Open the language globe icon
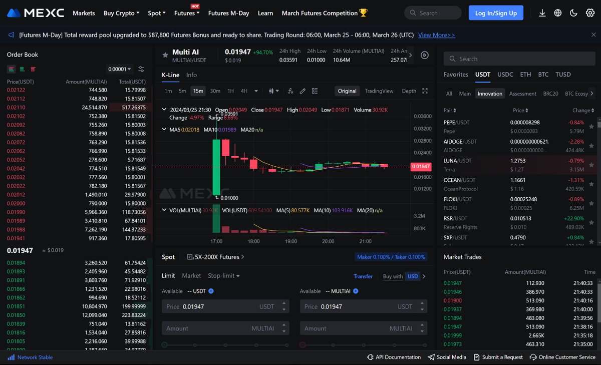The width and height of the screenshot is (601, 365). 558,13
